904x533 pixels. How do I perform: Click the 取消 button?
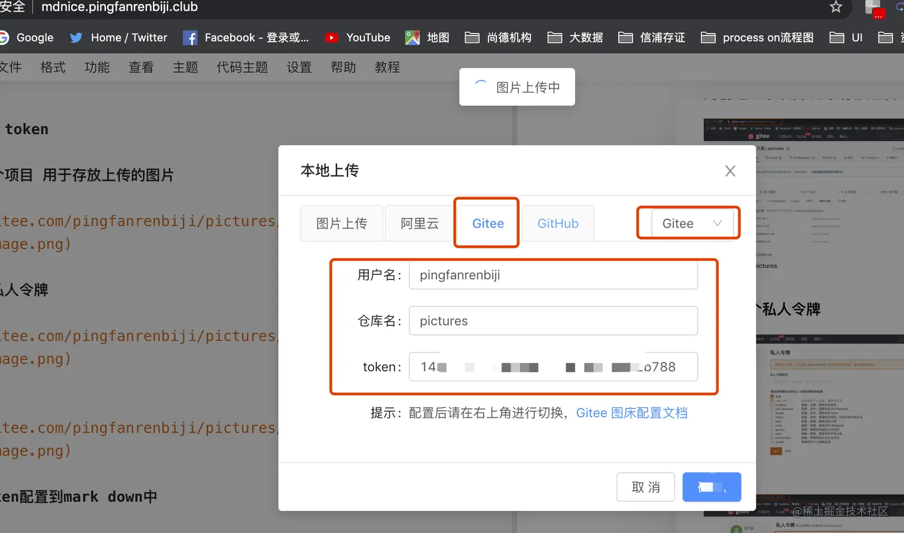pos(646,487)
